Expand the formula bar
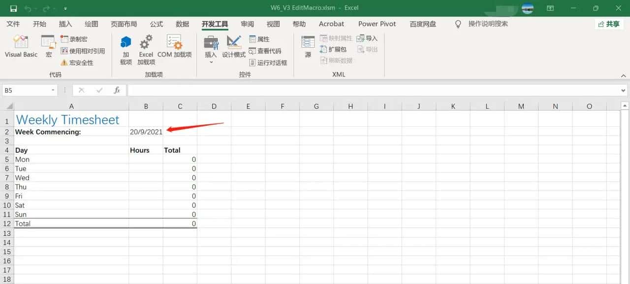This screenshot has height=284, width=630. tap(624, 90)
